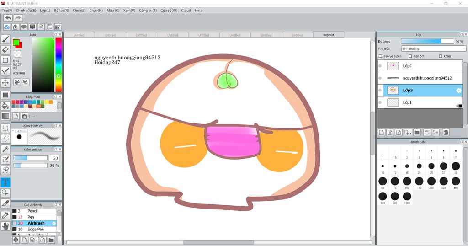468x246 pixels.
Task: Toggle visibility of nguyenthihuonggiang94512 layer
Action: click(x=380, y=78)
